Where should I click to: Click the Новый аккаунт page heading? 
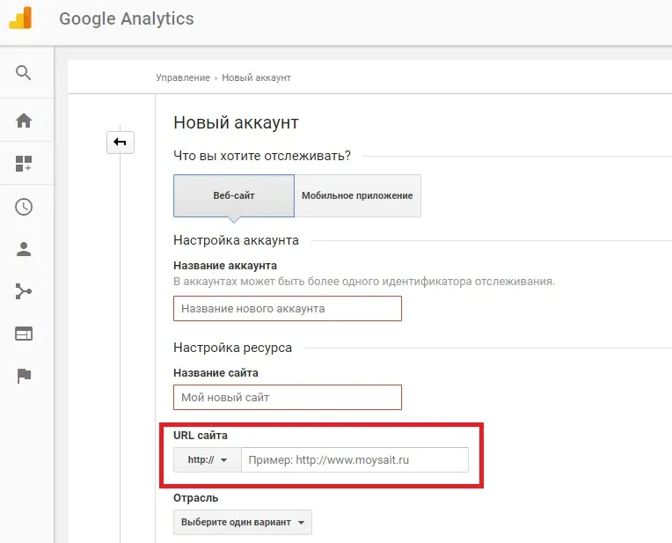pyautogui.click(x=236, y=122)
